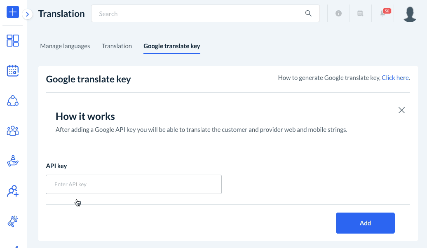Follow the "Click here" link
The image size is (427, 248).
[x=396, y=77]
